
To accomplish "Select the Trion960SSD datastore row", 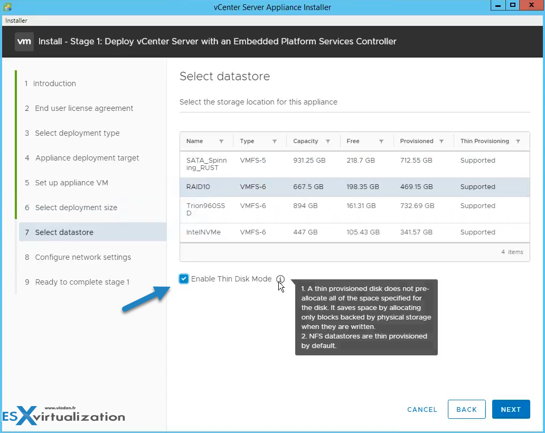I will pos(354,210).
